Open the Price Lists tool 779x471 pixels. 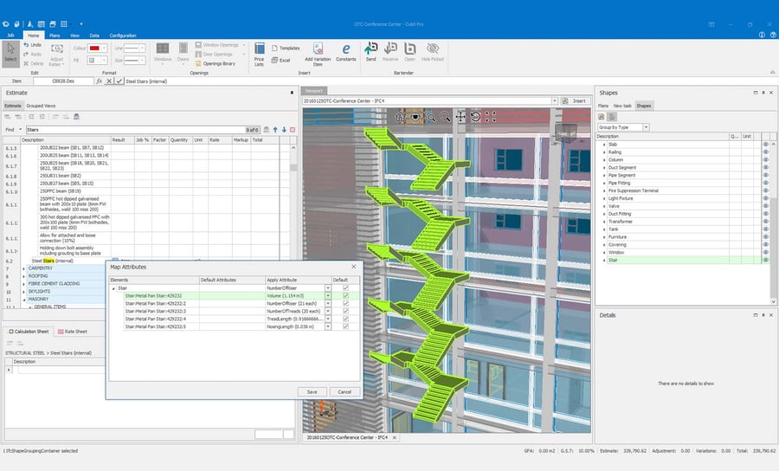pos(260,55)
